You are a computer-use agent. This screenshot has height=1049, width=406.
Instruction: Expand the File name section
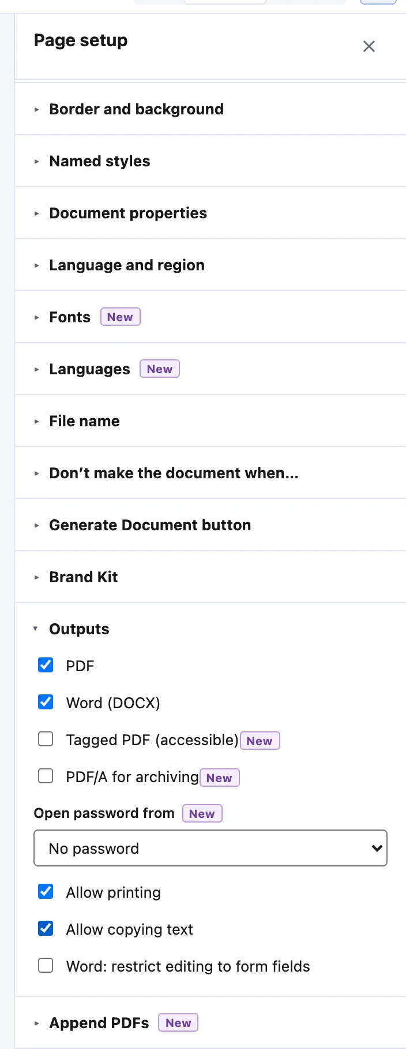[x=210, y=421]
